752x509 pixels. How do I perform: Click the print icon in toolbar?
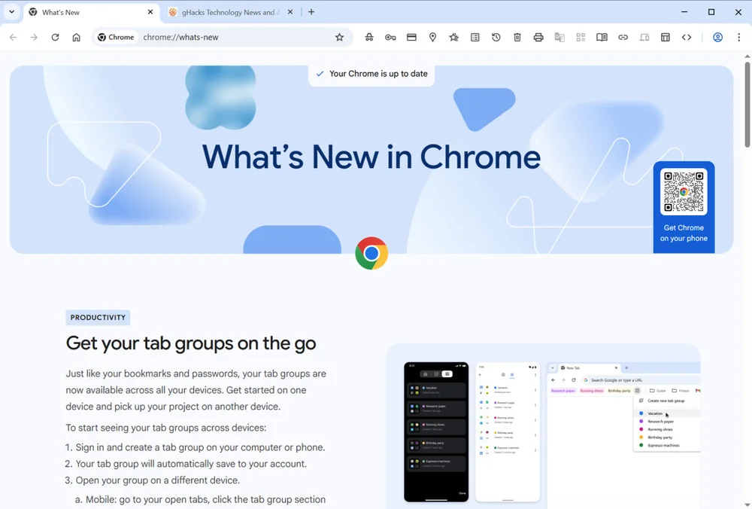click(x=538, y=37)
